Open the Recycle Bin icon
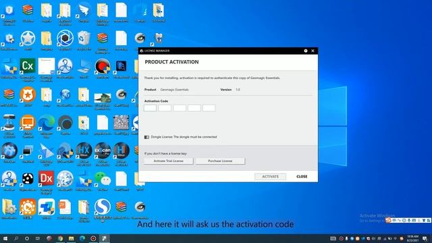 (84, 38)
